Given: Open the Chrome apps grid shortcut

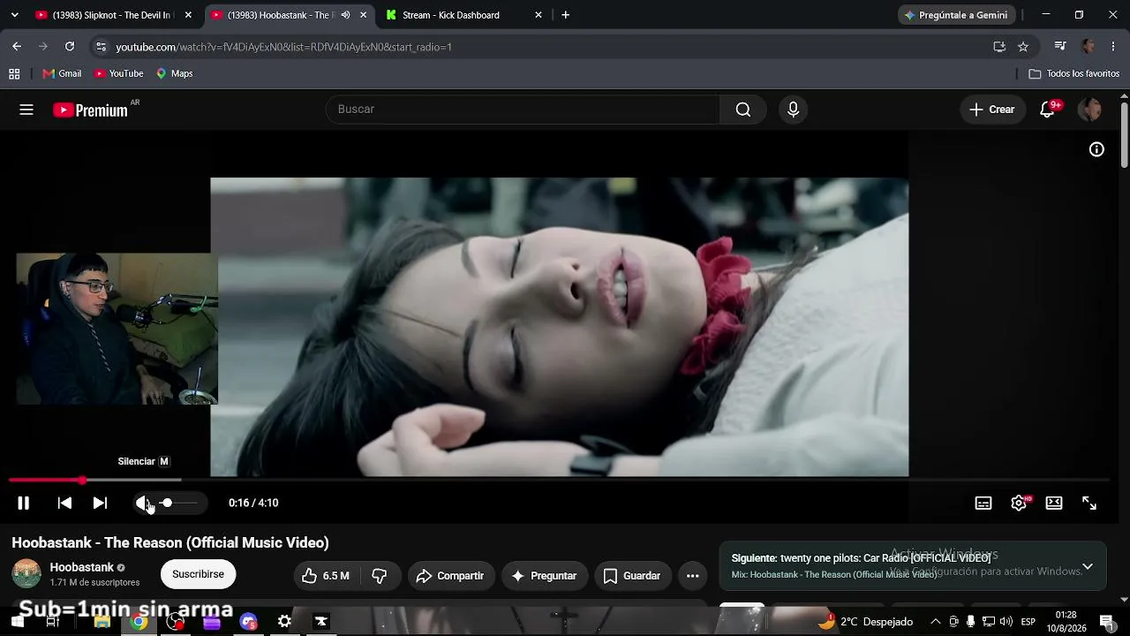Looking at the screenshot, I should 14,73.
